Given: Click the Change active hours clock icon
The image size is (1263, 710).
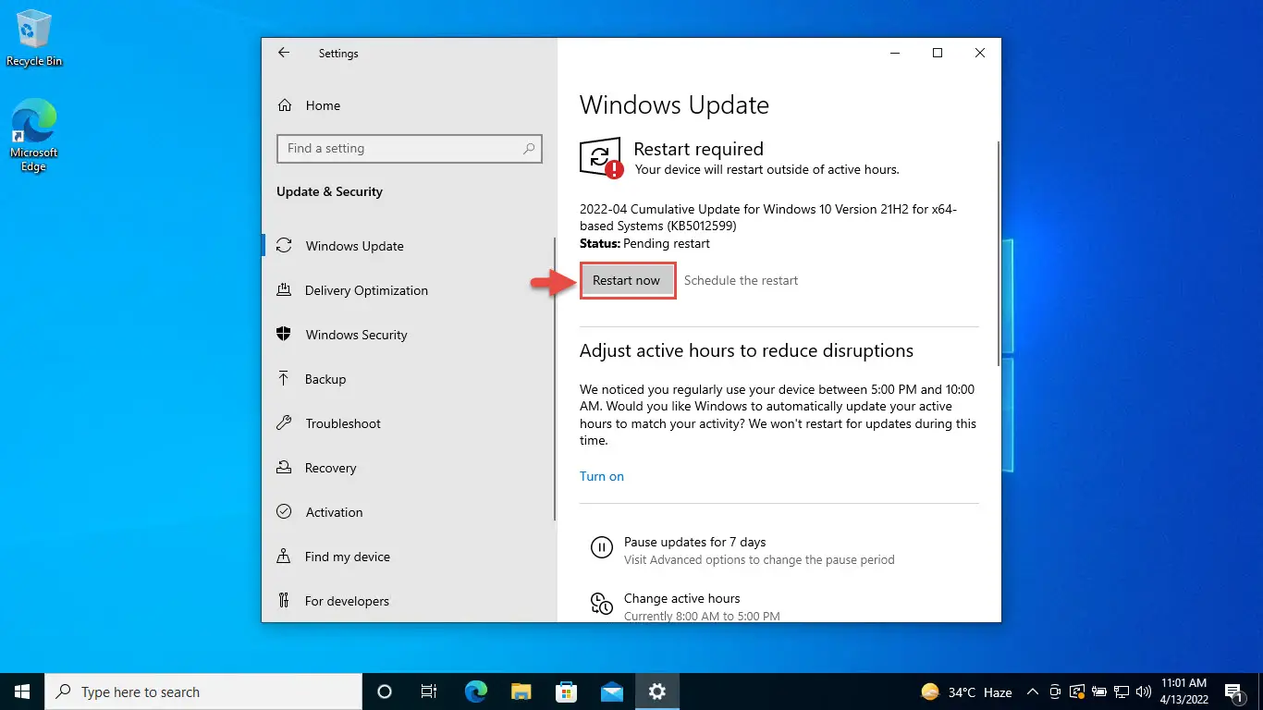Looking at the screenshot, I should point(601,604).
